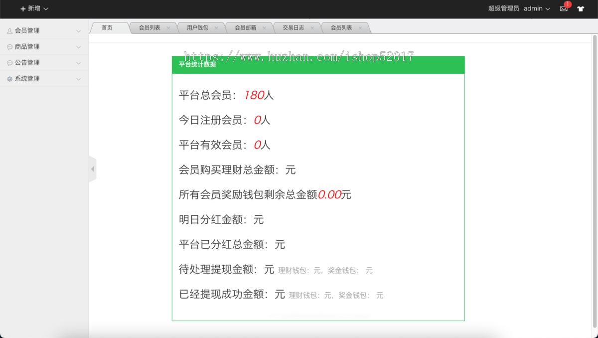Click the bubble icon beside 公告管理

click(x=9, y=63)
